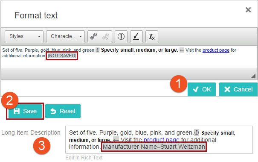Click the Reset button

tap(63, 111)
